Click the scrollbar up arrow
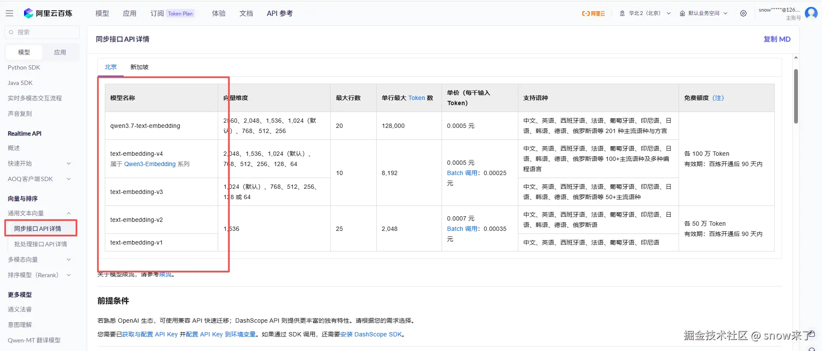 796,57
